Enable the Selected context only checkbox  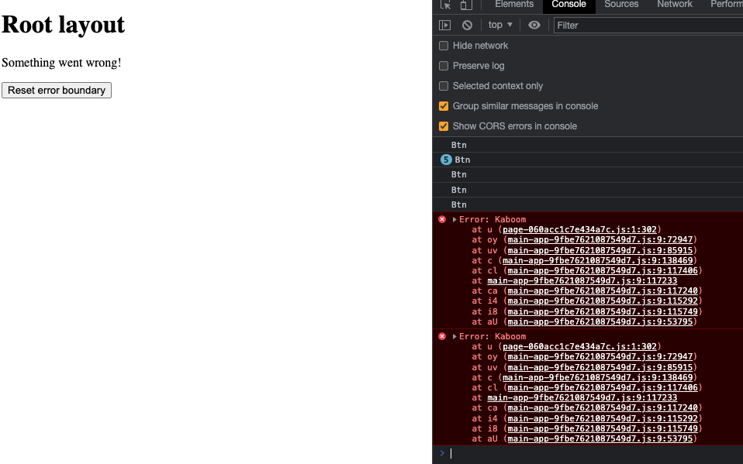click(444, 86)
